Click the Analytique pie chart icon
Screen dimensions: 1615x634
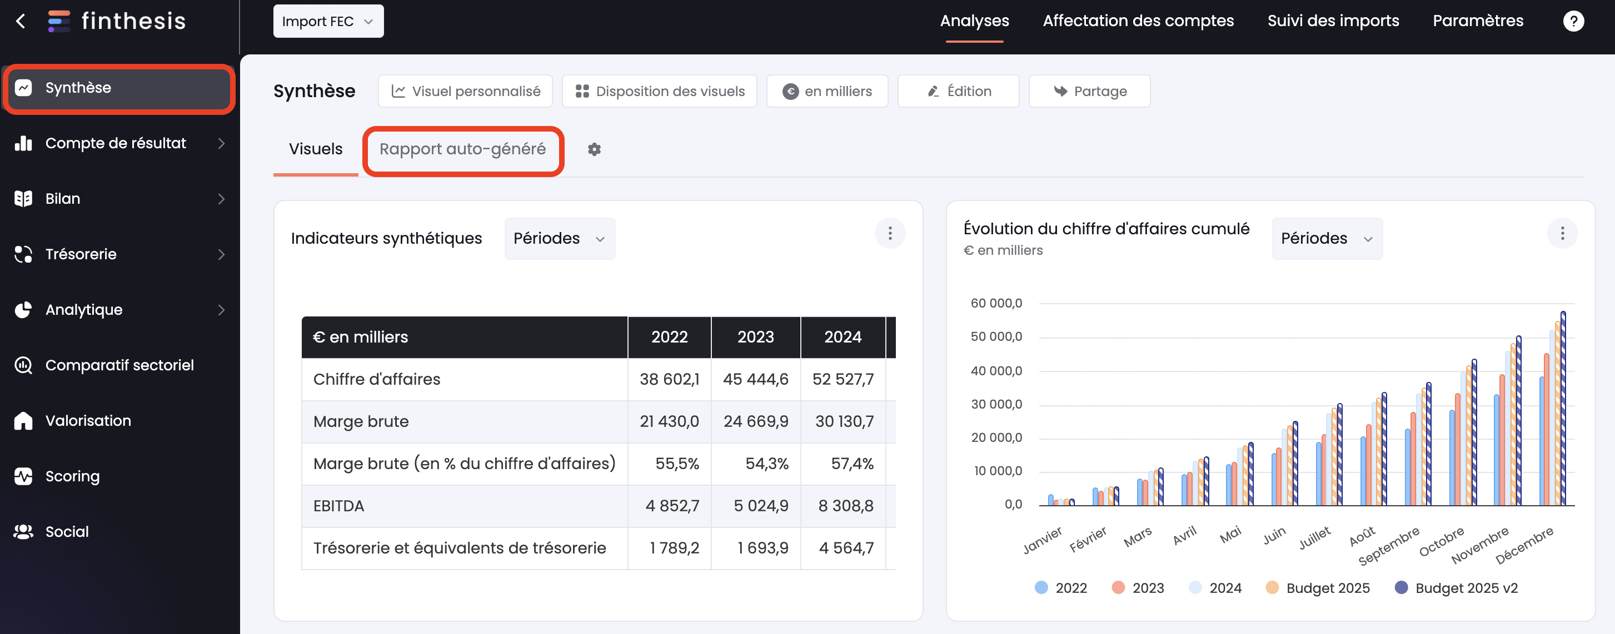pos(24,309)
